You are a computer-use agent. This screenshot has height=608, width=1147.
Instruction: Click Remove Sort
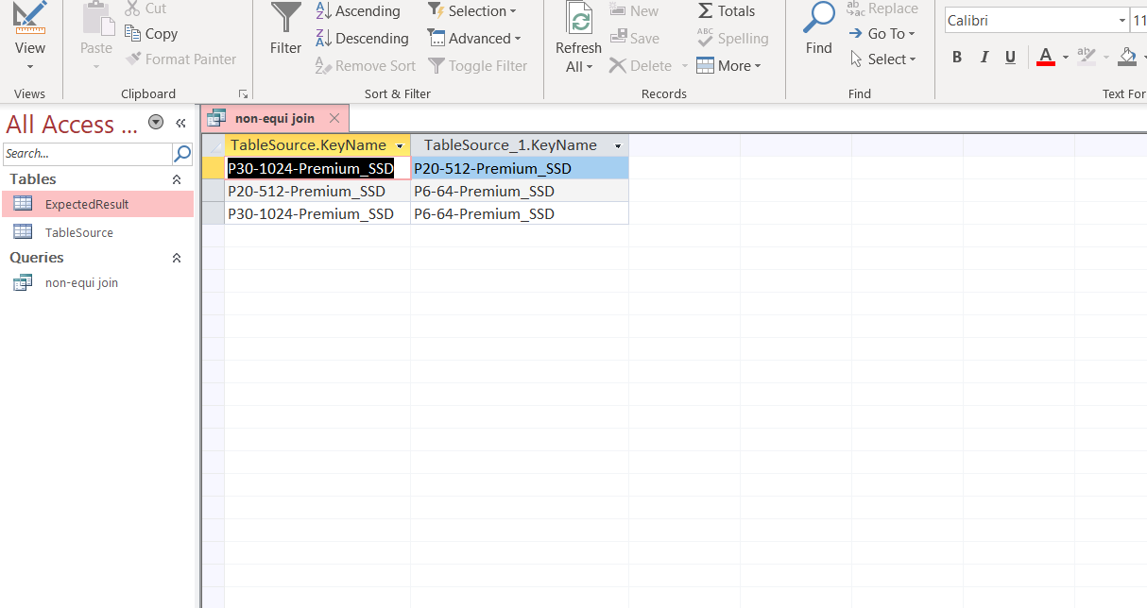coord(366,66)
